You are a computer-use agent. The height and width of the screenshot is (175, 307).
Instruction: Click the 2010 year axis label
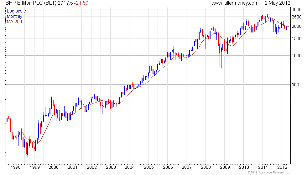(244, 167)
